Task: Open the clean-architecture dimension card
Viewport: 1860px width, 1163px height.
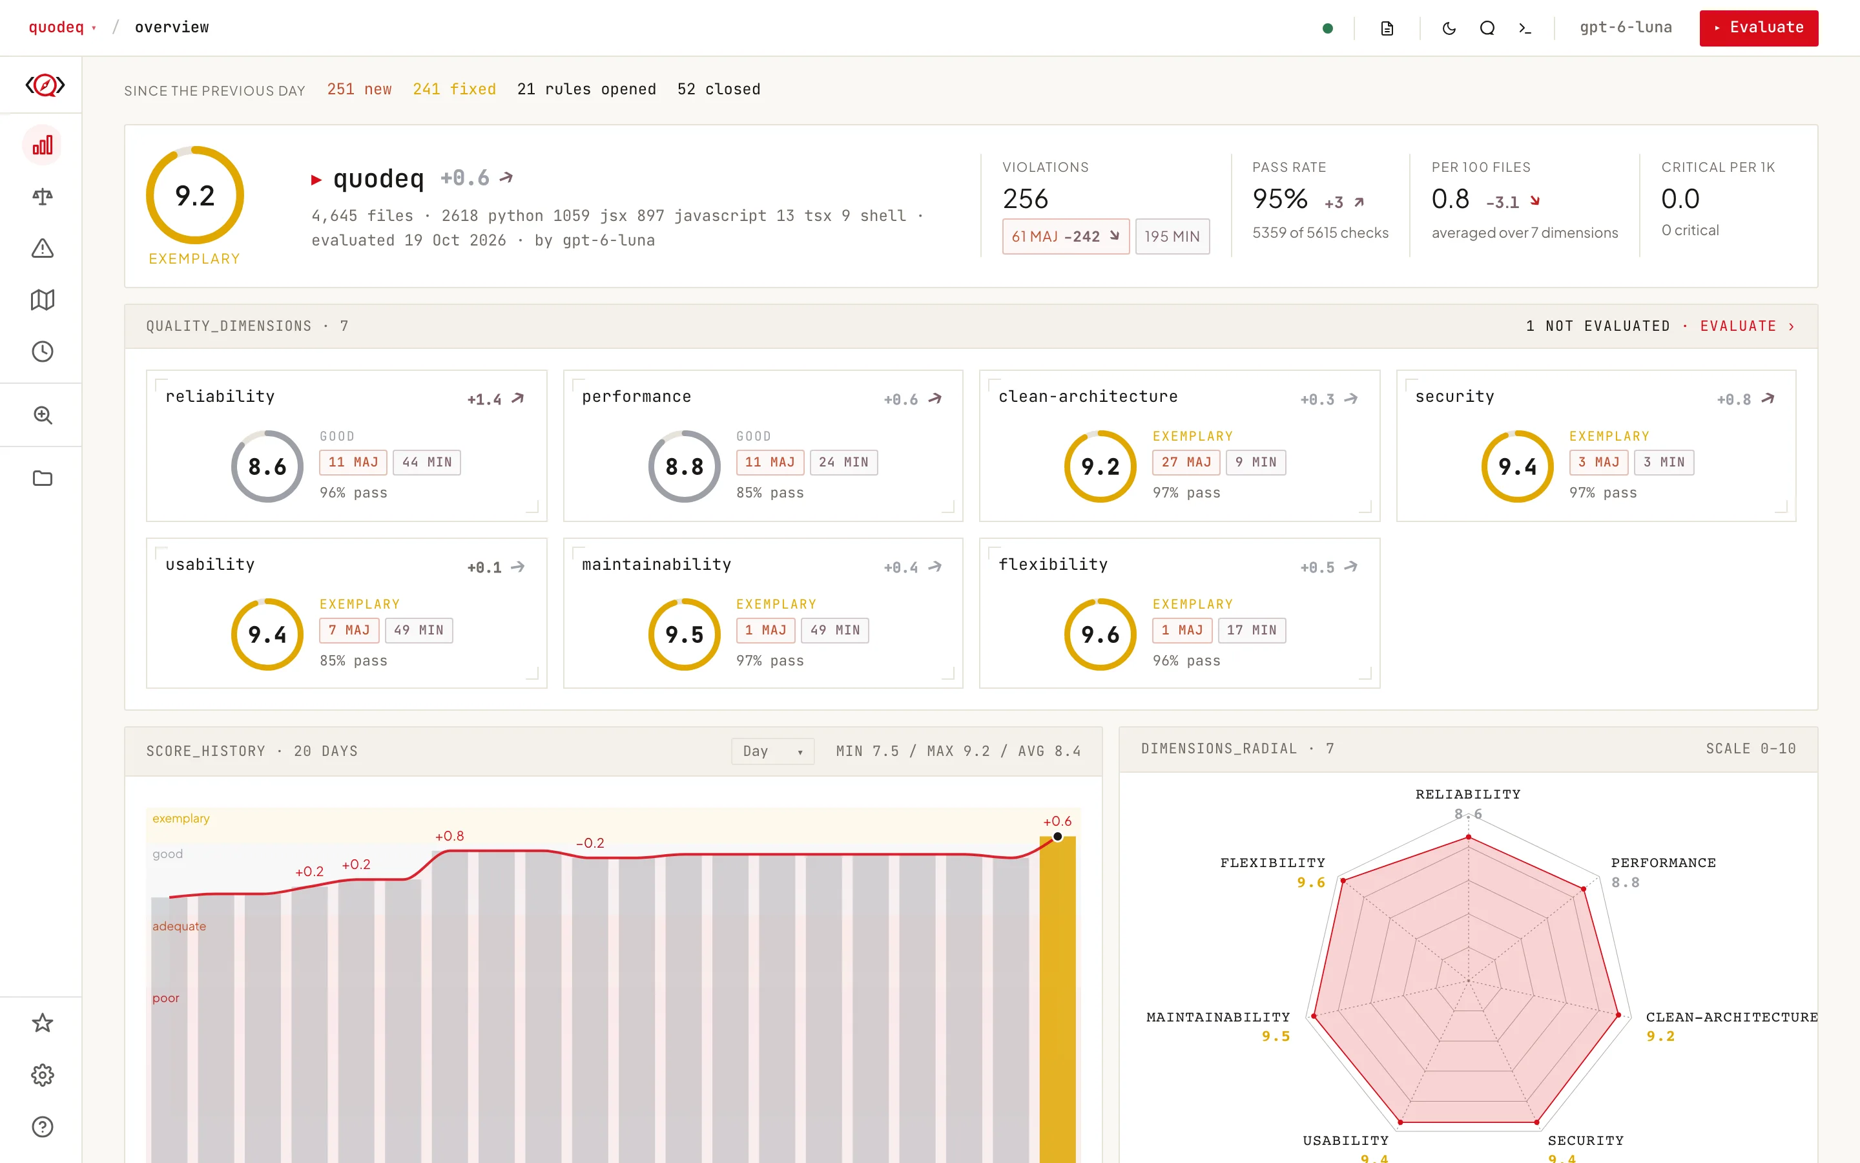Action: tap(1179, 445)
